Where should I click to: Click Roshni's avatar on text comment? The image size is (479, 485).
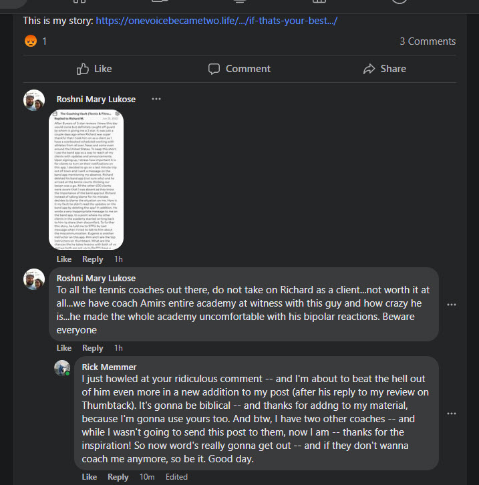[x=34, y=279]
